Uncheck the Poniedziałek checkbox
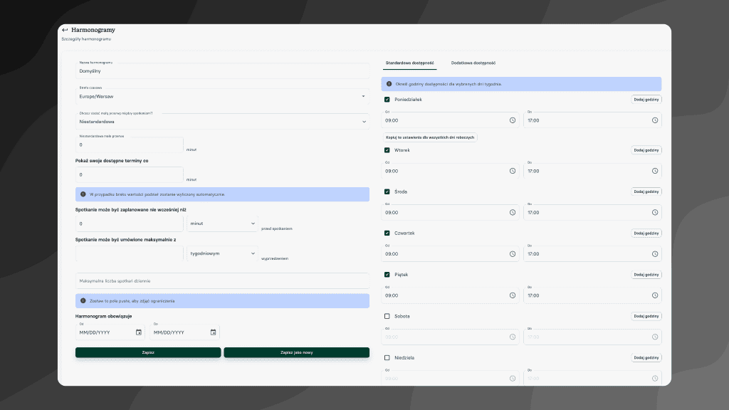This screenshot has width=729, height=410. point(387,100)
